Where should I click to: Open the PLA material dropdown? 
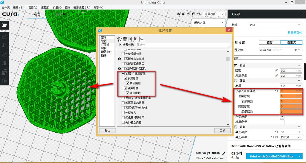275,25
